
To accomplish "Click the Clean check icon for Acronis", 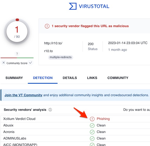I will [92, 132].
